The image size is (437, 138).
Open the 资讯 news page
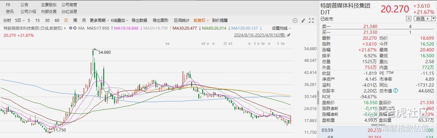point(10,11)
